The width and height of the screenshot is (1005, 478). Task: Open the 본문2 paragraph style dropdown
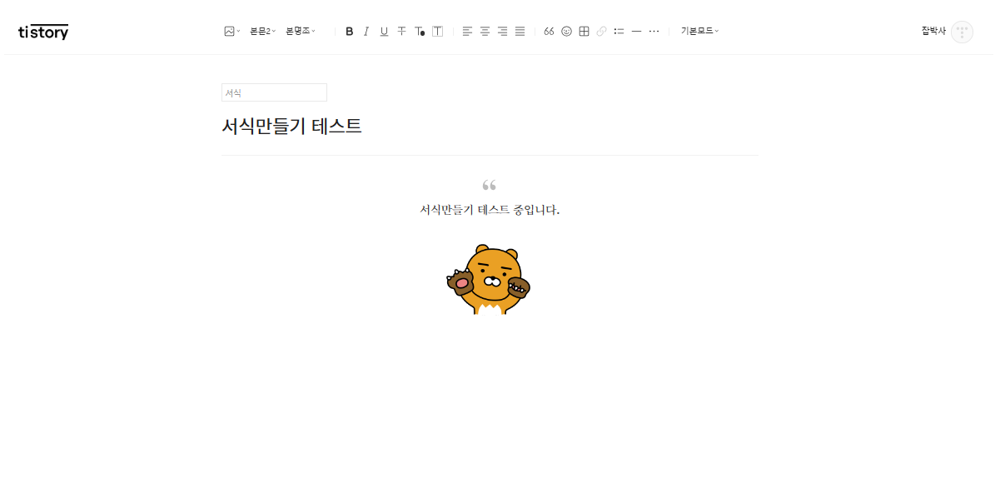point(262,32)
